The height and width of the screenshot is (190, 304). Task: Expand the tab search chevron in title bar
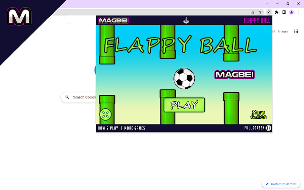coord(267,4)
